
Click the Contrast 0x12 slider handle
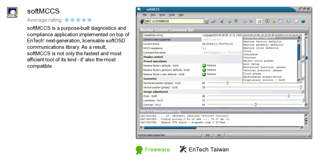[256, 105]
